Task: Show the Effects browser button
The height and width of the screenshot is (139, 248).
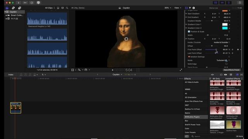Action: 237,75
